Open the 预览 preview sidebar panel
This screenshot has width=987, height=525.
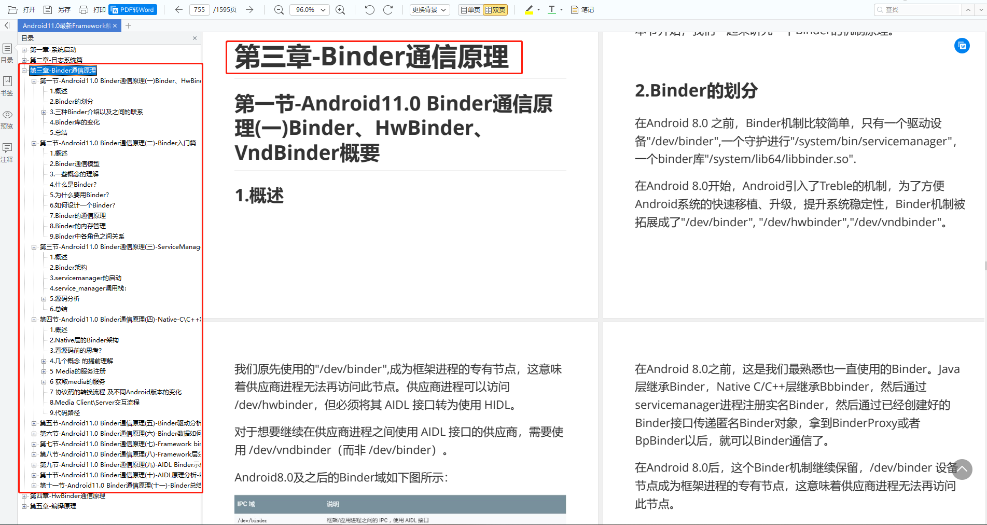(x=7, y=119)
